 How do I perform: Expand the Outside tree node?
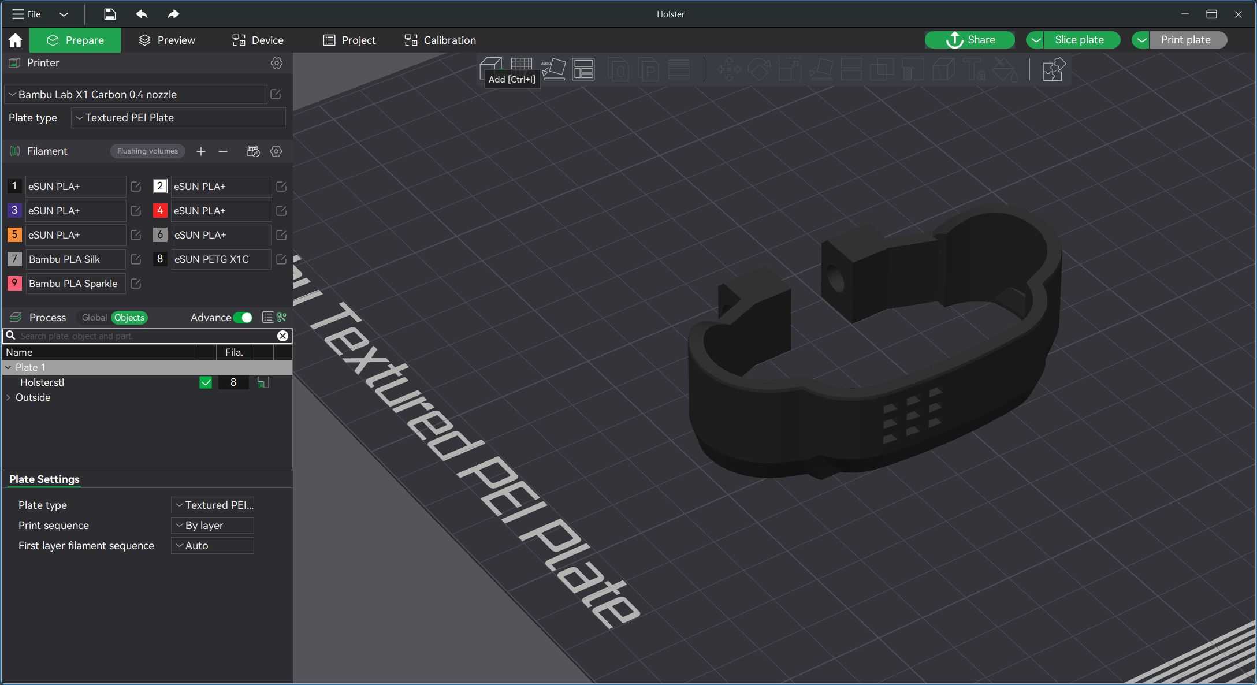(x=8, y=397)
